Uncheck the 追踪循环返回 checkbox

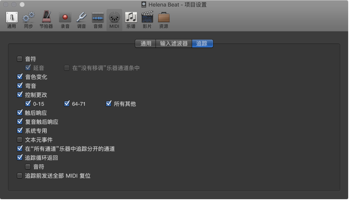(20, 158)
